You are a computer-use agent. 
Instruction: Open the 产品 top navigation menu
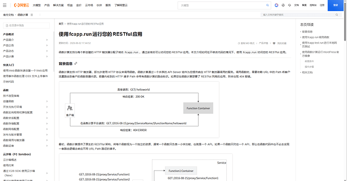(x=47, y=5)
